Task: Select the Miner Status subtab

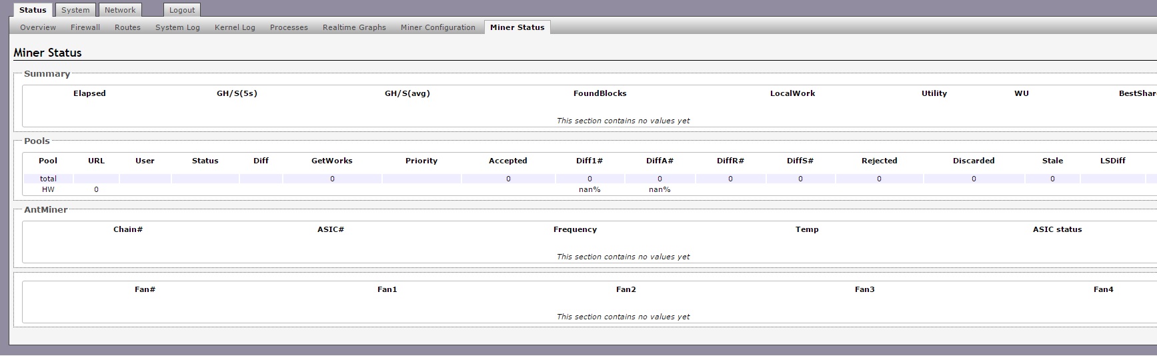Action: click(517, 27)
